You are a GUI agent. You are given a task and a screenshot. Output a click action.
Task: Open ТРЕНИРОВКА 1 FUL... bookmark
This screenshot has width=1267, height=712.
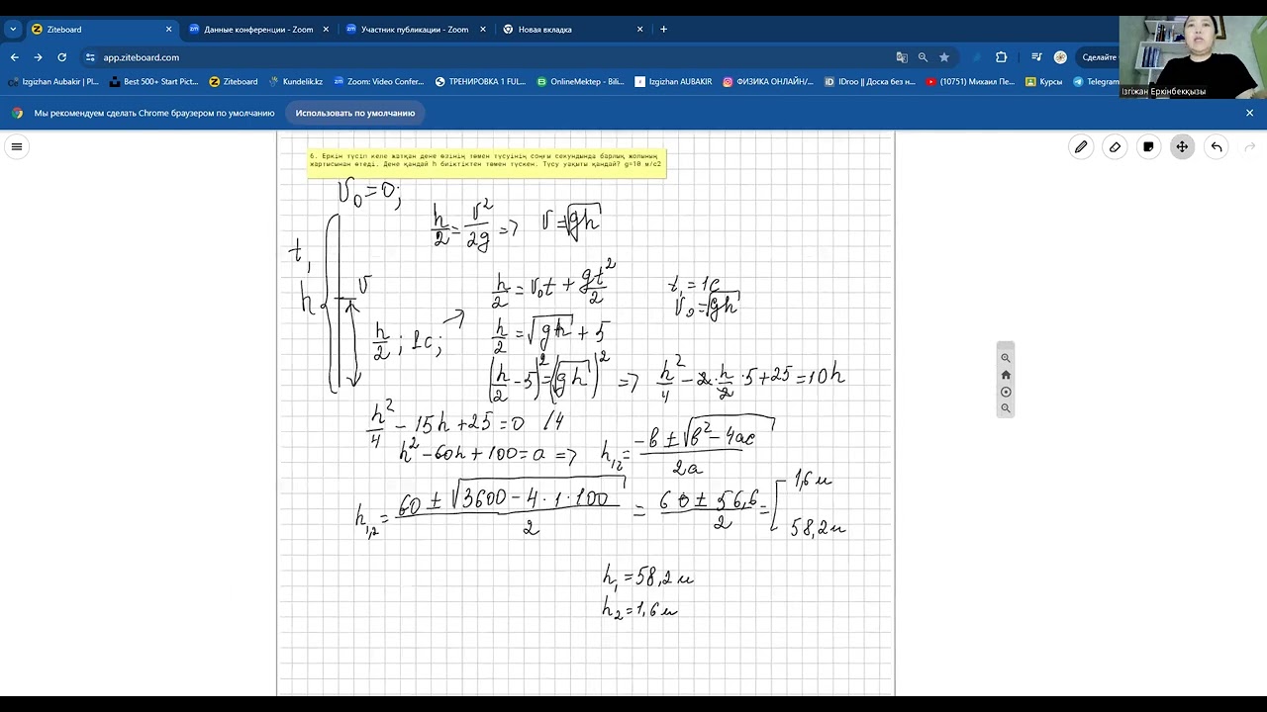point(481,82)
